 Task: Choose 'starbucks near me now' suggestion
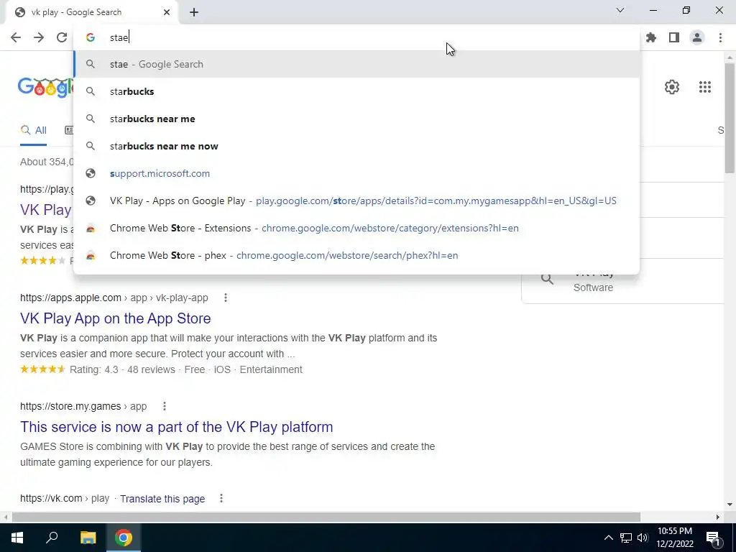pyautogui.click(x=356, y=146)
